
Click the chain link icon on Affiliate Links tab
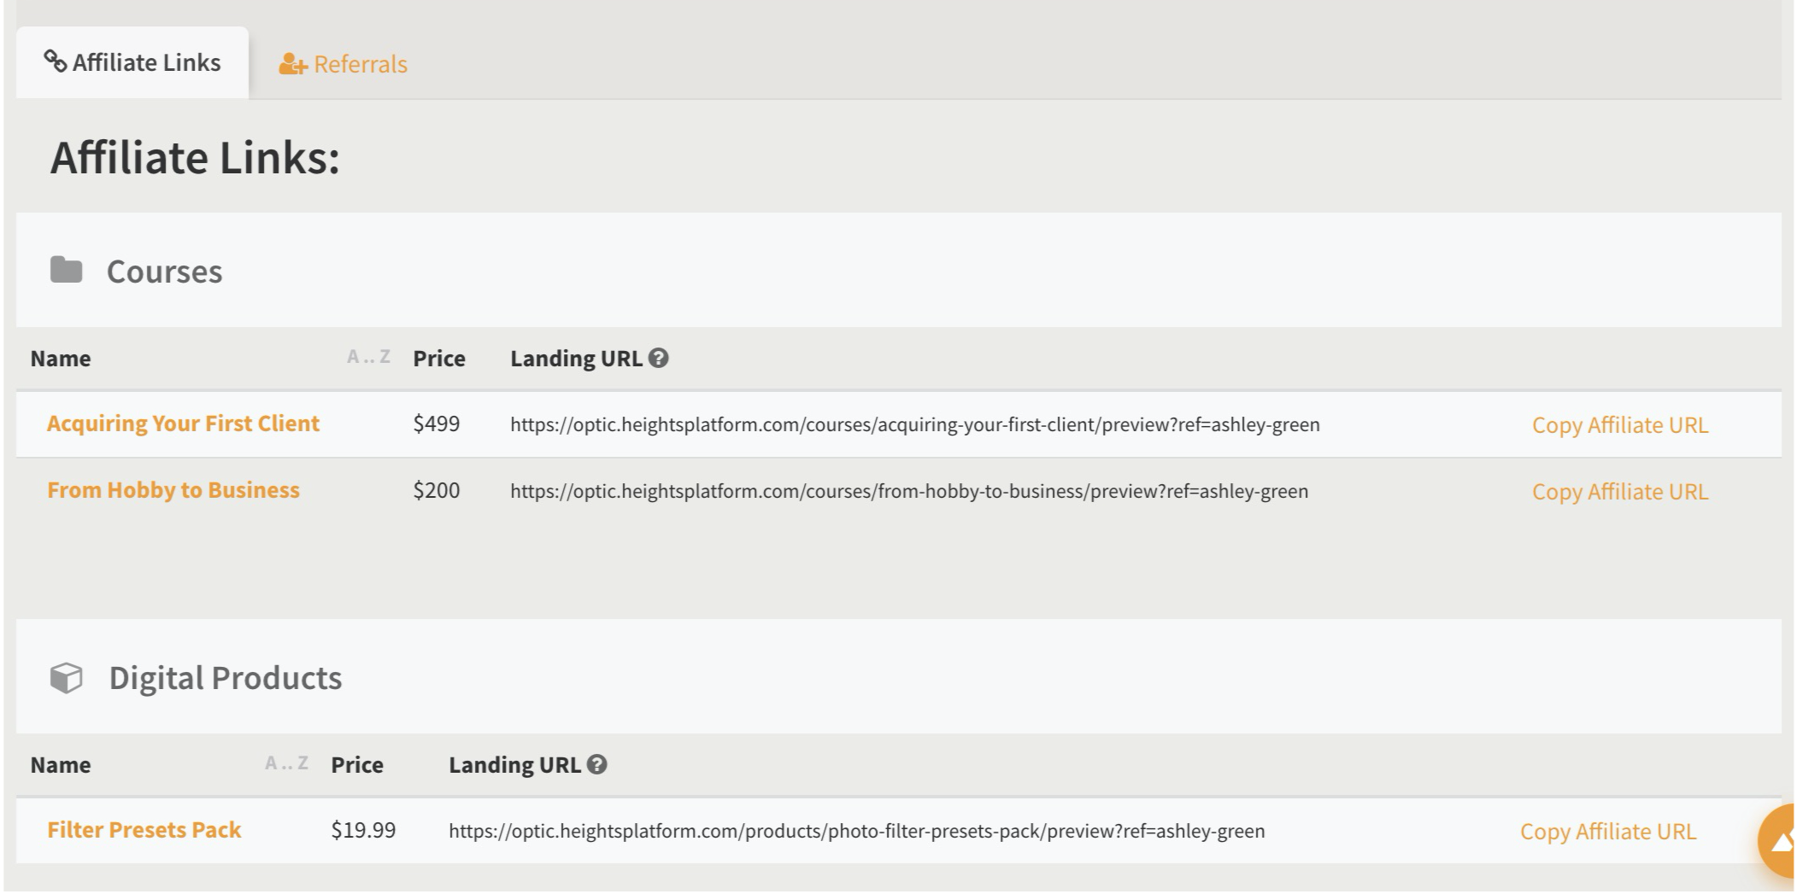click(56, 61)
